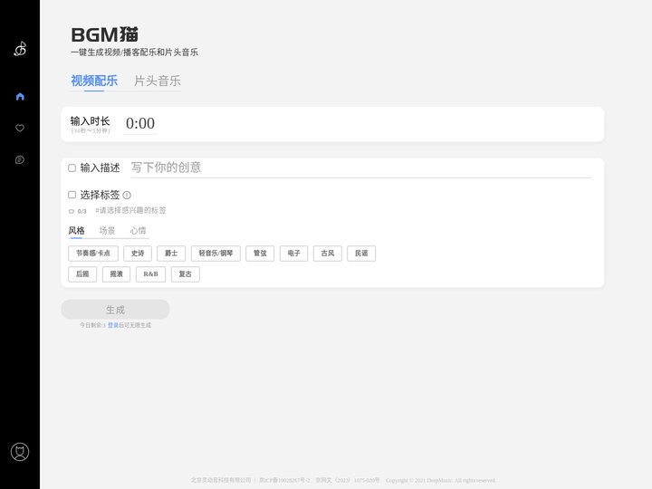Choose the 轻音乐/钢琴 tag
652x489 pixels.
coord(216,254)
